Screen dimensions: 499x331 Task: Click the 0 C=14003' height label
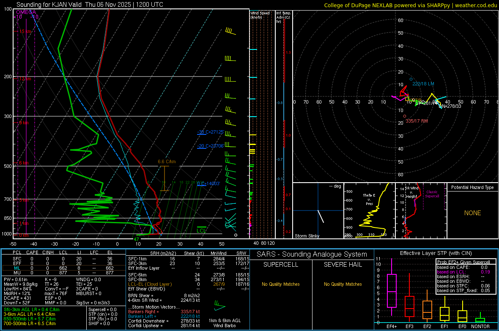point(208,183)
